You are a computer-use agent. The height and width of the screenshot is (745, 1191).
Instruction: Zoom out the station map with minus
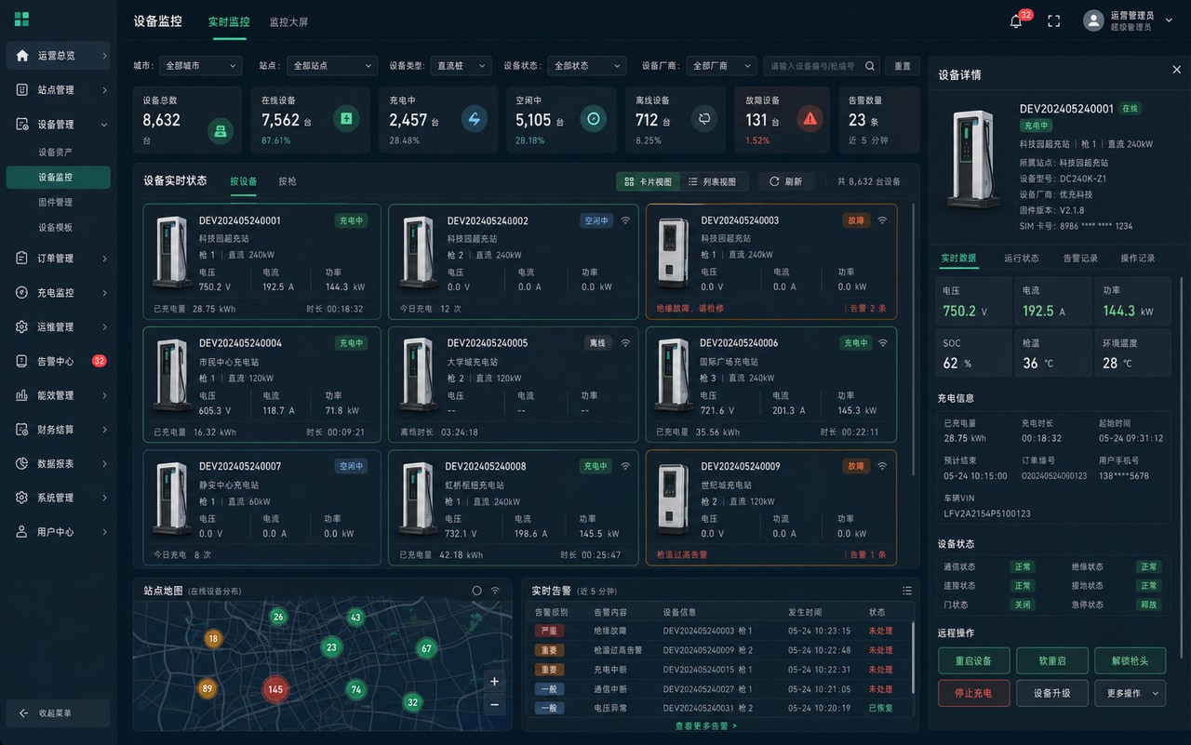click(494, 704)
